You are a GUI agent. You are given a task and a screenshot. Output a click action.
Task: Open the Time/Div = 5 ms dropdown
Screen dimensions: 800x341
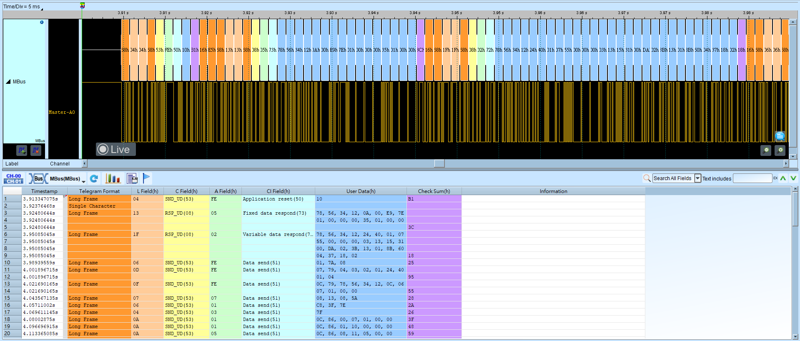pyautogui.click(x=23, y=7)
